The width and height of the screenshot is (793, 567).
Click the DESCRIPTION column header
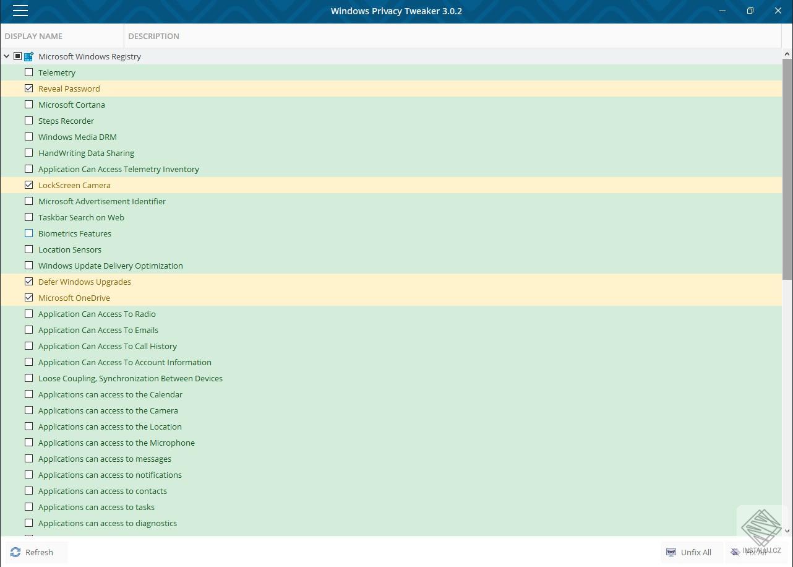pos(453,36)
